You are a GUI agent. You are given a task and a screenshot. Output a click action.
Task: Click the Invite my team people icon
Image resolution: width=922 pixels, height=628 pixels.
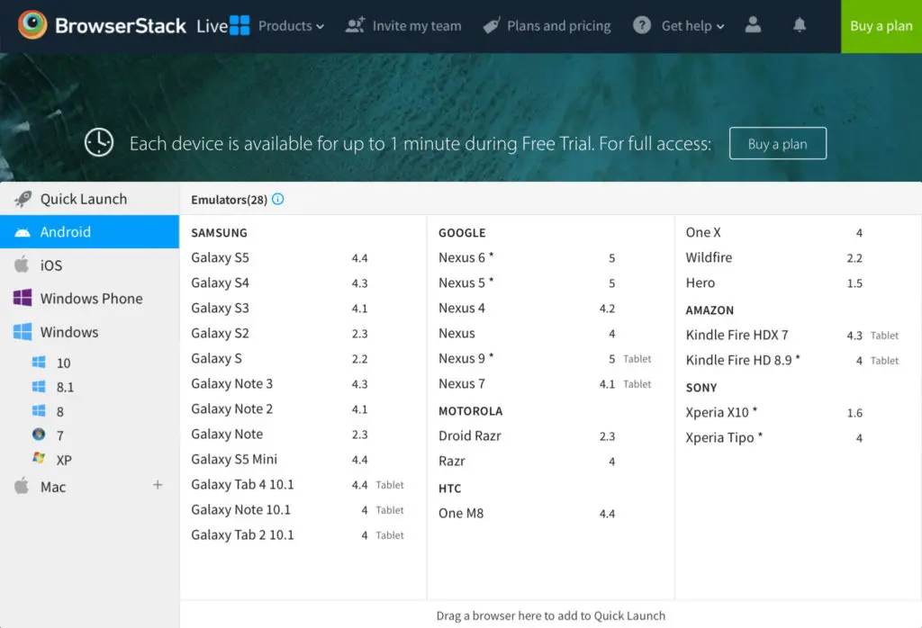tap(355, 25)
